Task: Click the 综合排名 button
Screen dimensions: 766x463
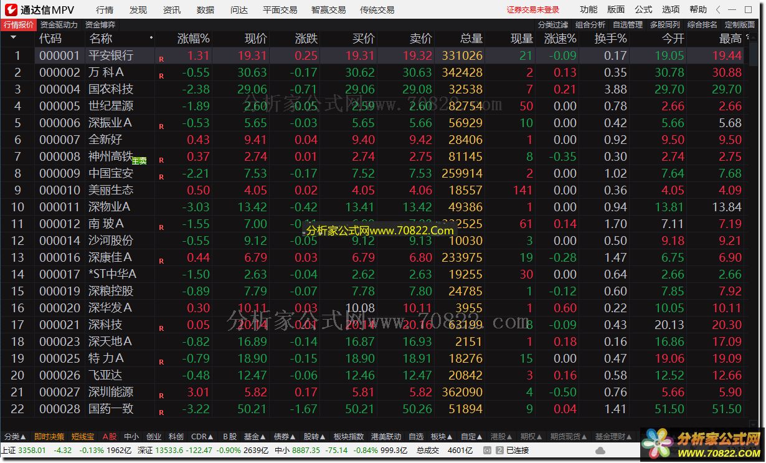Action: pyautogui.click(x=702, y=25)
